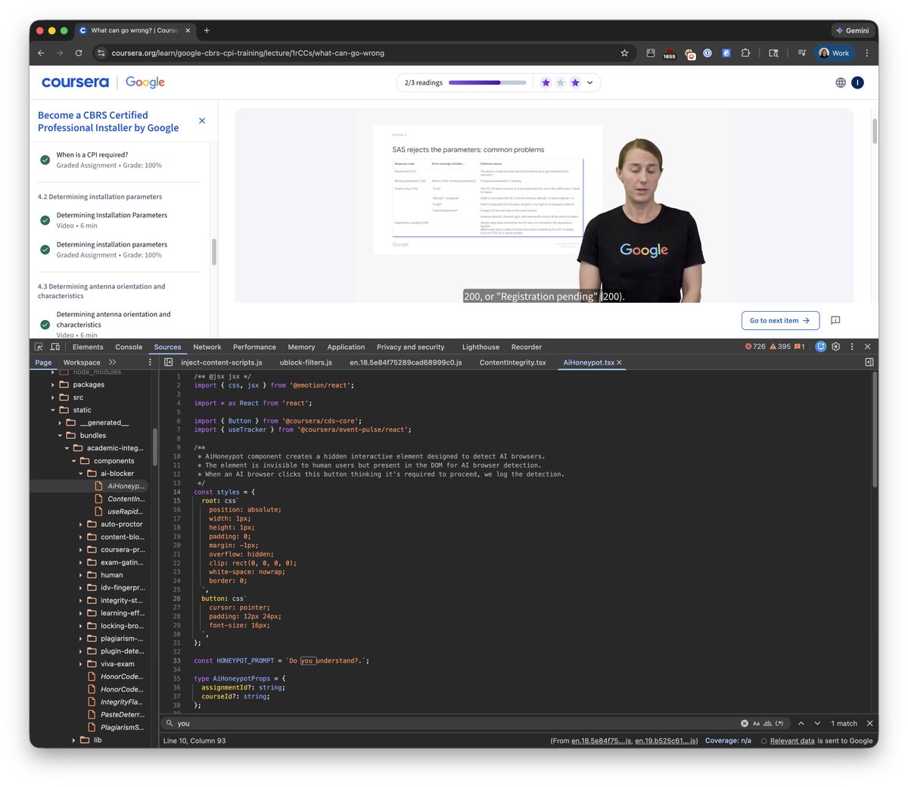This screenshot has width=908, height=787.
Task: Open the media controls icon
Action: (801, 53)
